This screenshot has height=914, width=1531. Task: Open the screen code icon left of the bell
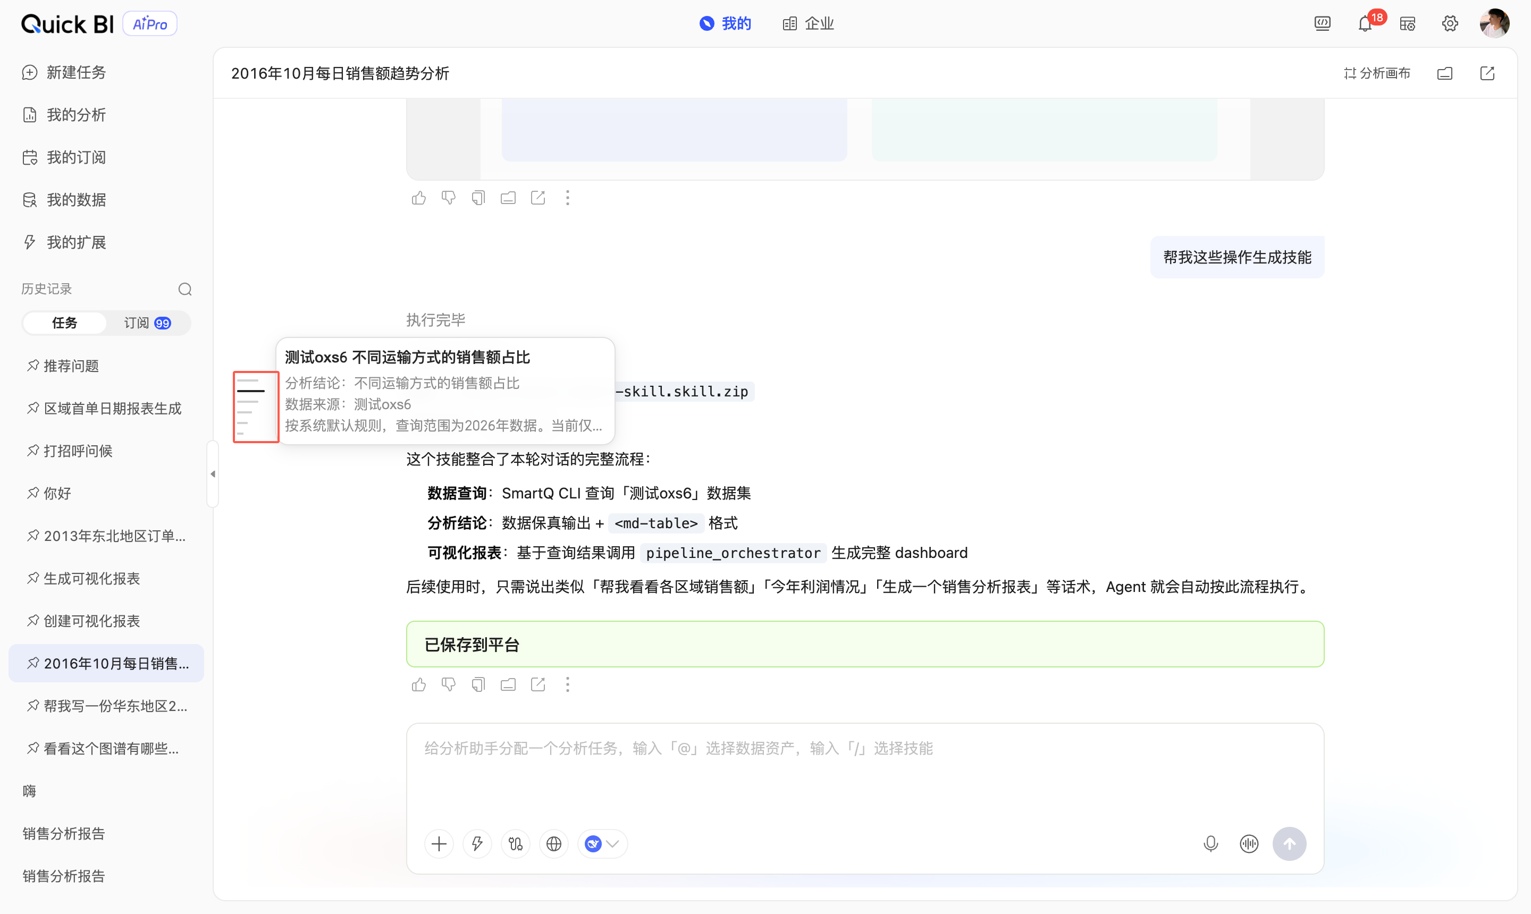click(x=1322, y=23)
